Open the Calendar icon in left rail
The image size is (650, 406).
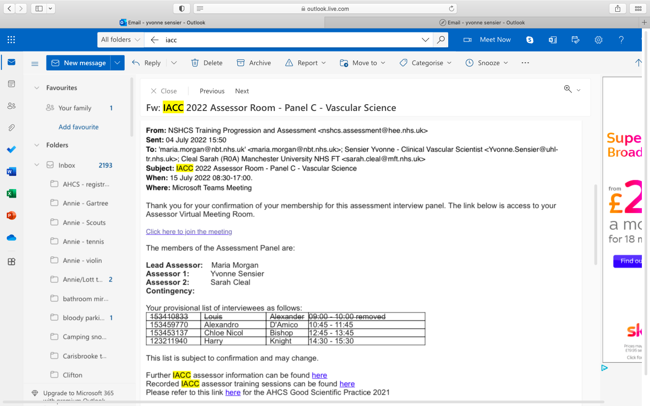tap(11, 84)
